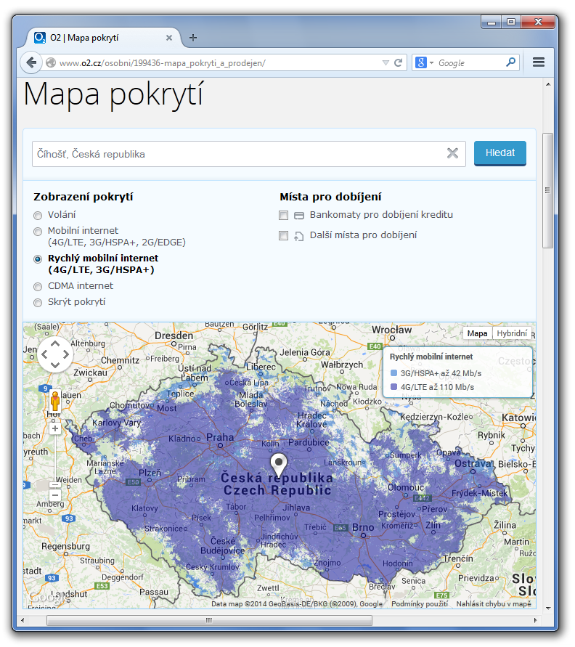
Task: Click the map zoom slider handle
Action: [x=55, y=485]
